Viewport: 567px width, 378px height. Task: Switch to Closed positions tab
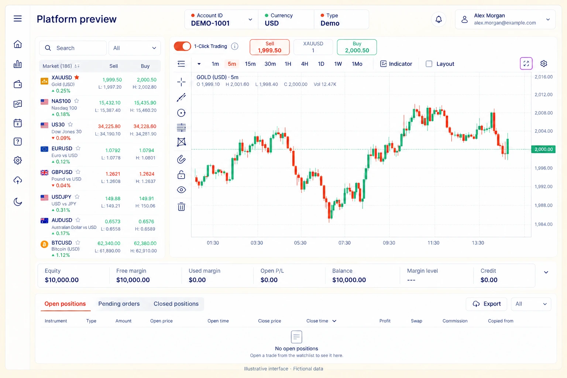tap(176, 304)
